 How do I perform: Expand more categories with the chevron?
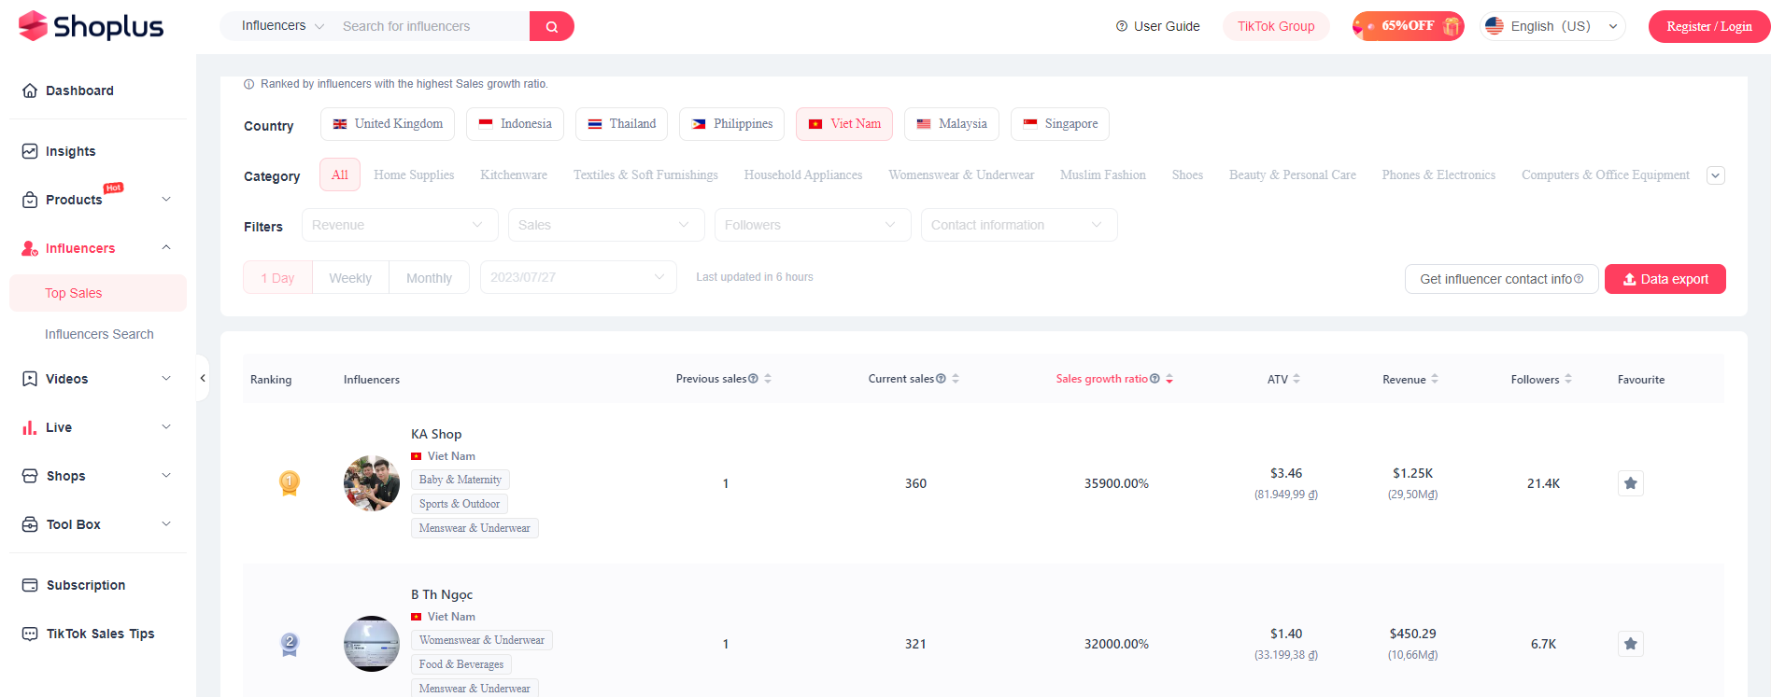1716,175
